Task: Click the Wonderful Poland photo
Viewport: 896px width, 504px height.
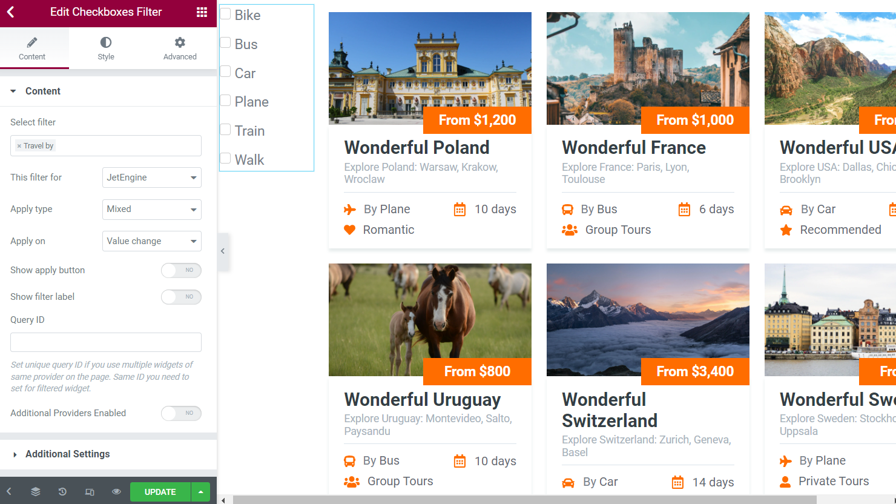Action: tap(430, 68)
